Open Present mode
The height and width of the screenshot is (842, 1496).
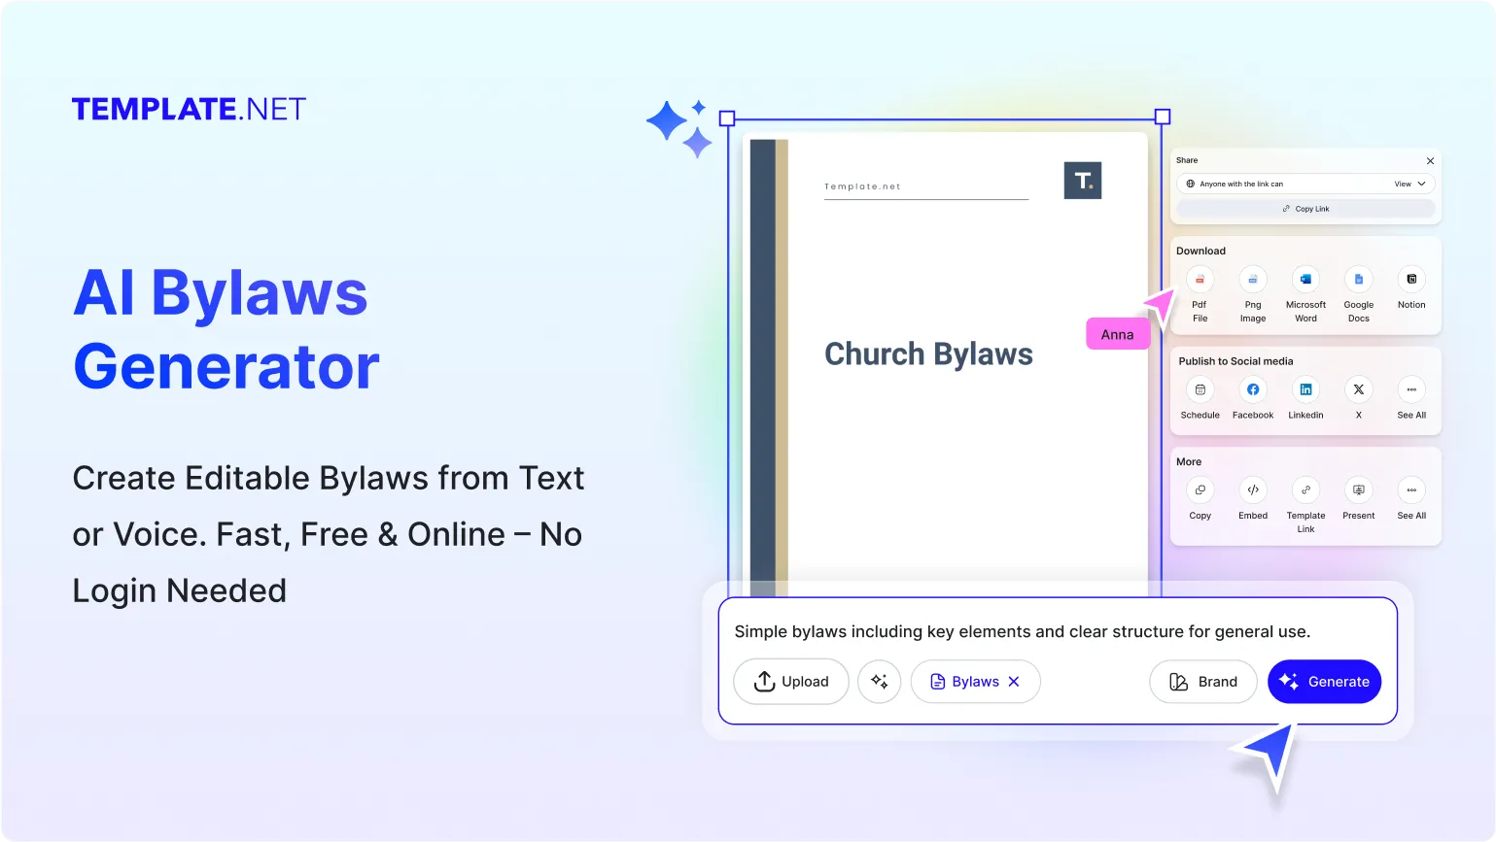click(1358, 490)
